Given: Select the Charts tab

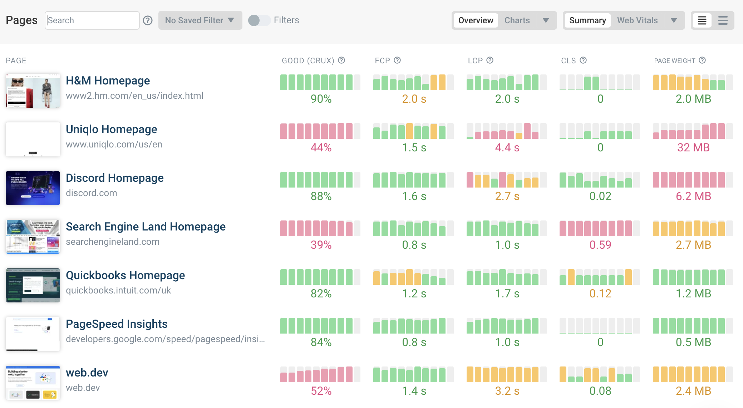Looking at the screenshot, I should click(517, 20).
